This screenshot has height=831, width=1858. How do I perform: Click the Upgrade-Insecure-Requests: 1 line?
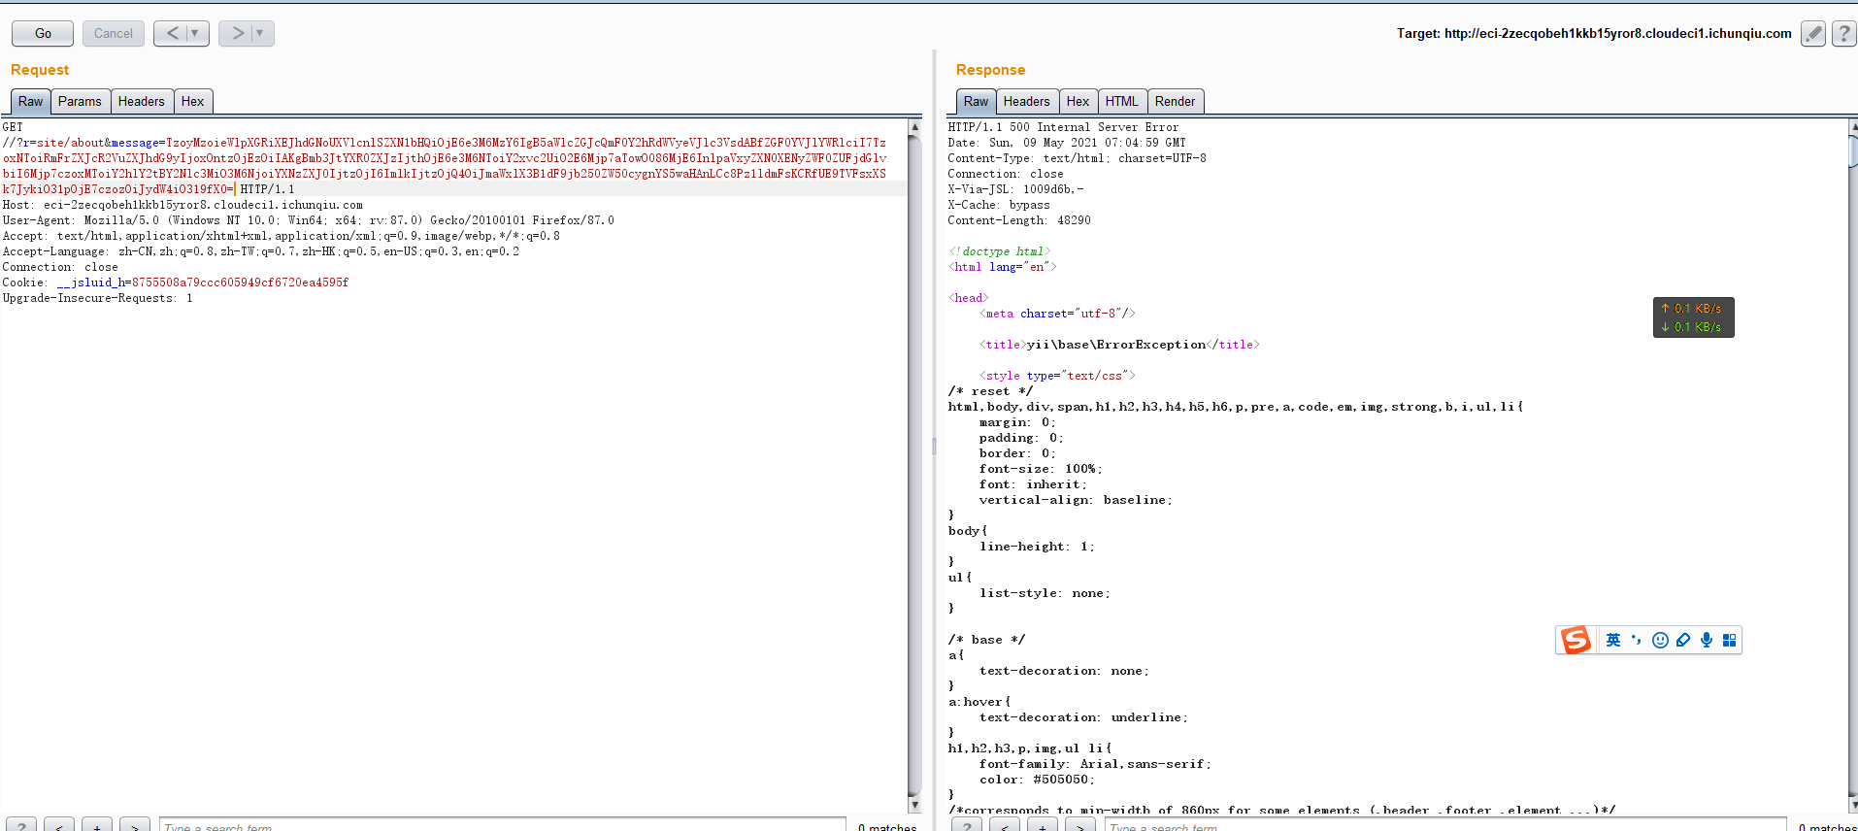tap(97, 298)
